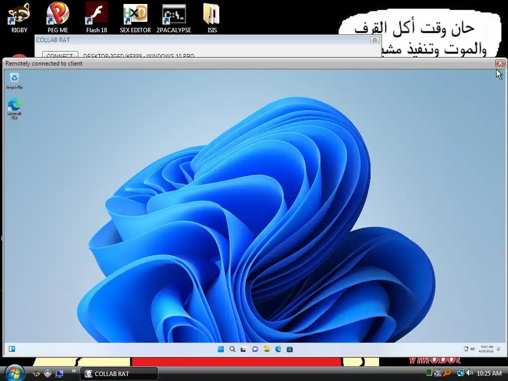Open Microsoft Store on remote taskbar
This screenshot has width=508, height=381.
(290, 349)
